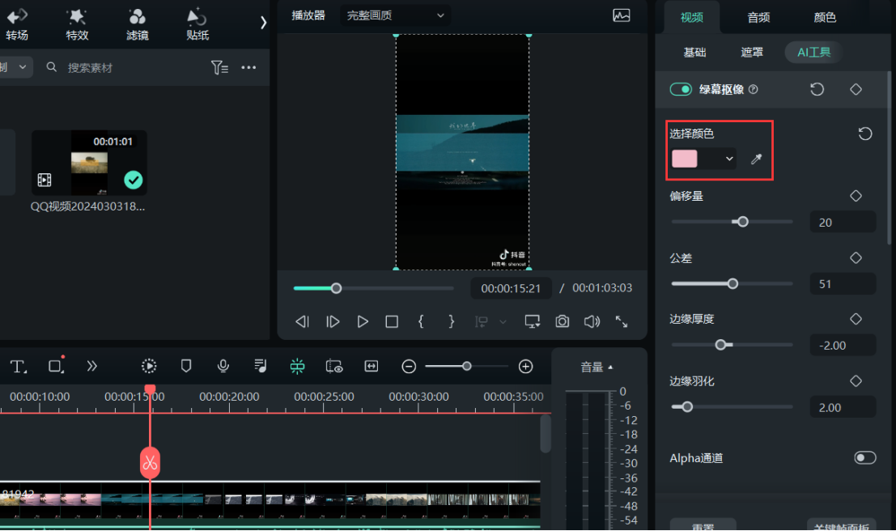The image size is (896, 531).
Task: Click the scissors split button on the playhead
Action: [x=150, y=462]
